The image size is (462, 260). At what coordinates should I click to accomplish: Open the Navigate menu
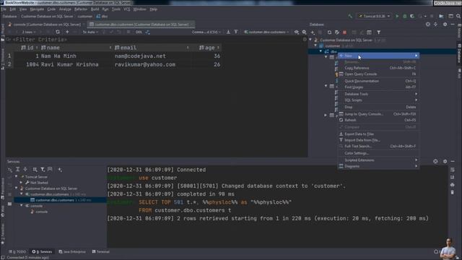coord(37,9)
